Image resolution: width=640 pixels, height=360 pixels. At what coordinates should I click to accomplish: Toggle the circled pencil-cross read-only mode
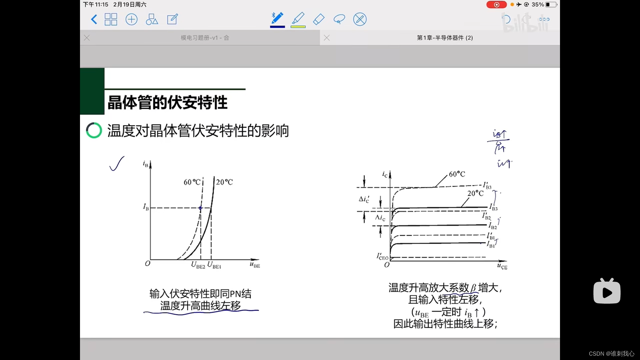(x=360, y=19)
